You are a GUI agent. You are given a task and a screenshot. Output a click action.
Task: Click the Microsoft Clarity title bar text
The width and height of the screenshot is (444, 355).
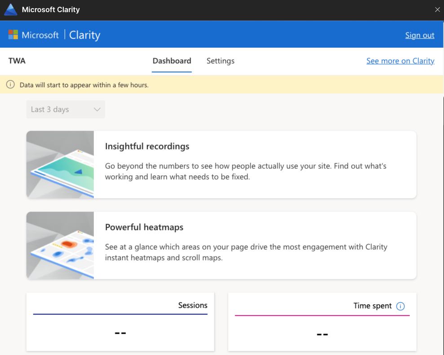coord(51,9)
